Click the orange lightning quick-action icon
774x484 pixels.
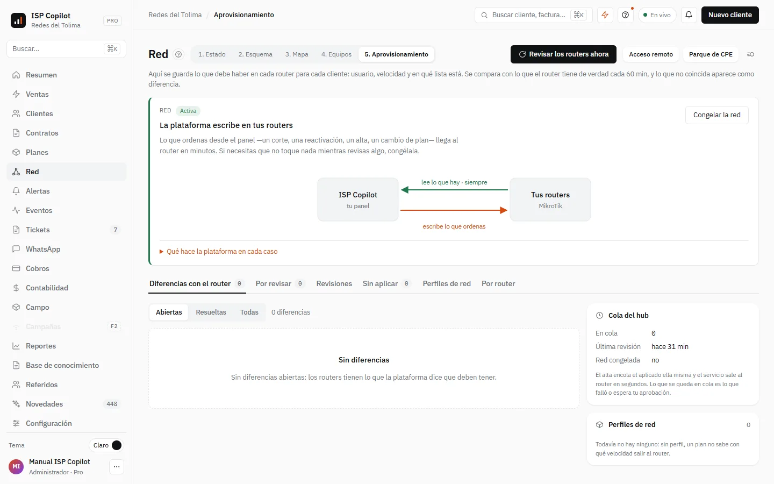(x=605, y=15)
